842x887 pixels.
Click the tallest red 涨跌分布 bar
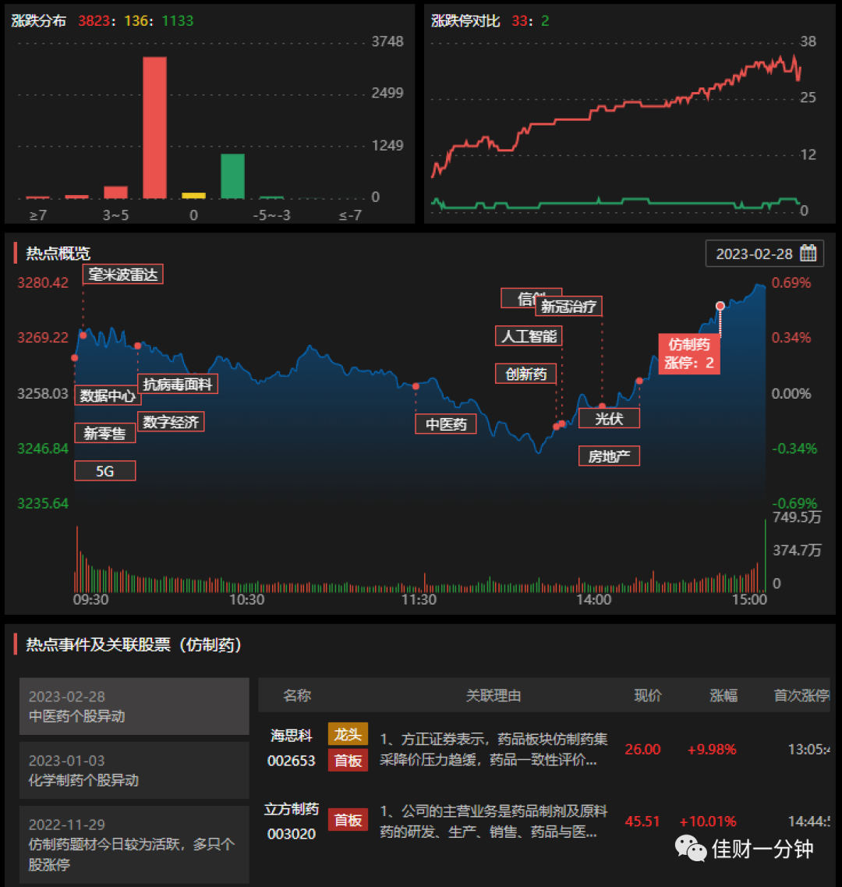154,127
